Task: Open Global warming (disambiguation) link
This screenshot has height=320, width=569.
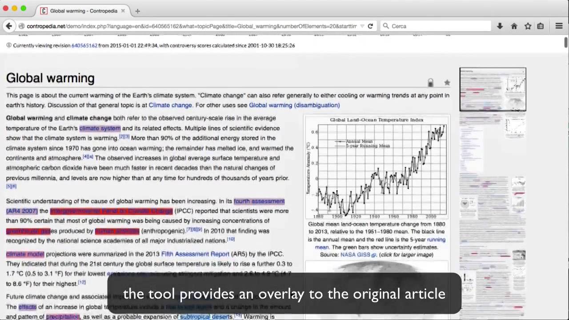Action: [294, 105]
